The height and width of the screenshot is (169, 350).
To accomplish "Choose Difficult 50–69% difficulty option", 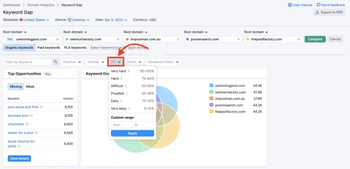I will pyautogui.click(x=133, y=86).
